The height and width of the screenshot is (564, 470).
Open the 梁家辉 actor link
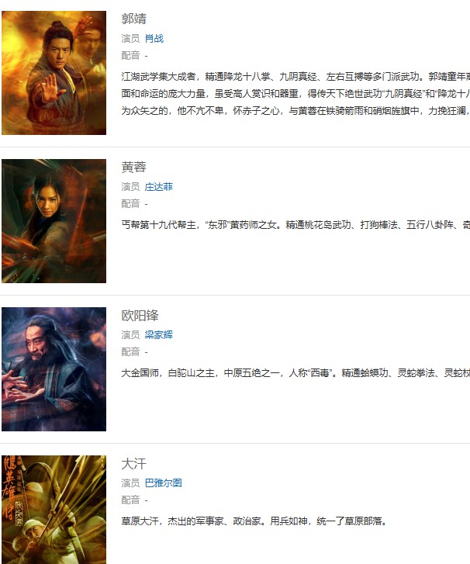(158, 335)
